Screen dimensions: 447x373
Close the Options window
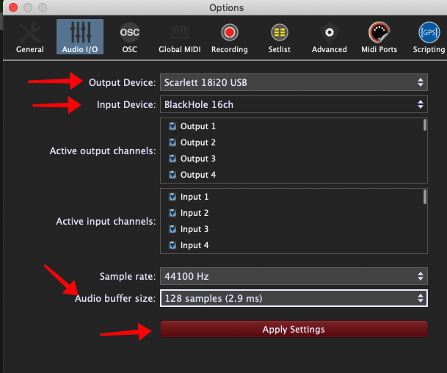(13, 7)
